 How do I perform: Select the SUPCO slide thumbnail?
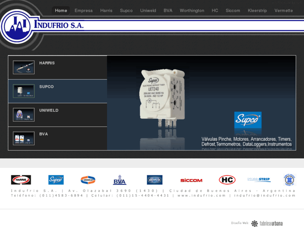tap(24, 91)
